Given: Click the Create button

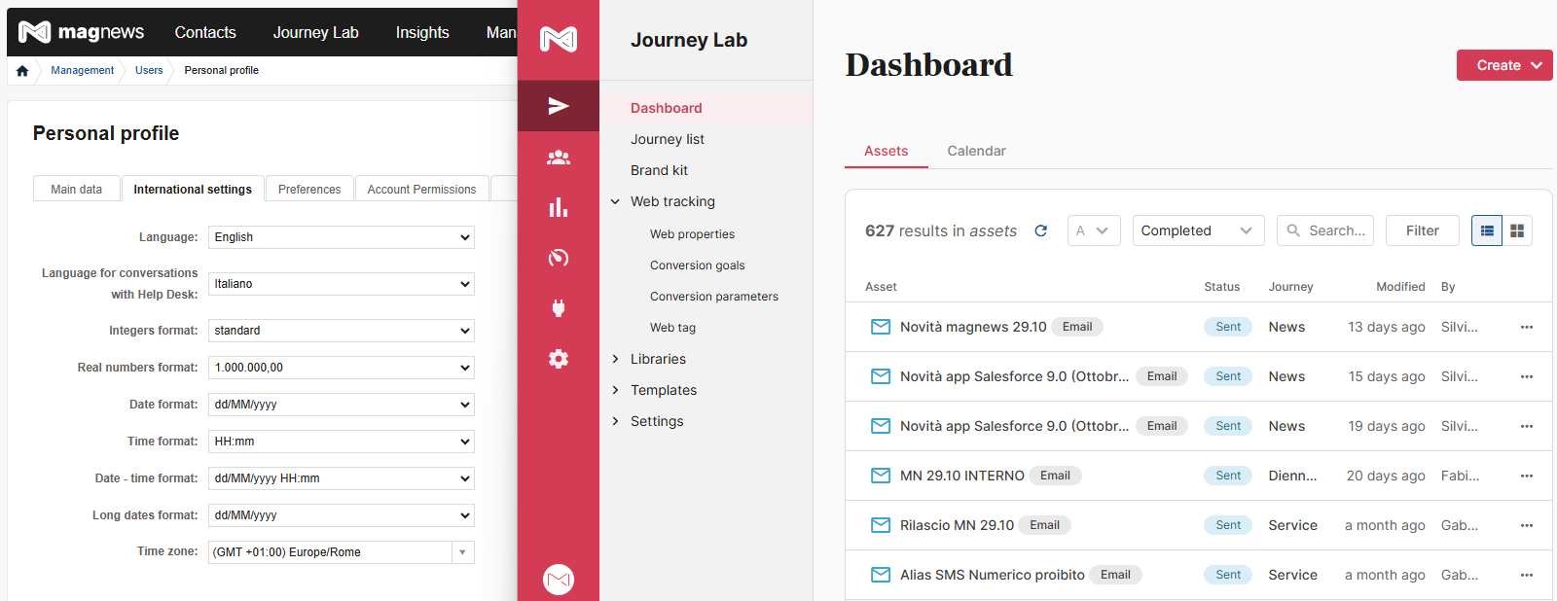Looking at the screenshot, I should coord(1504,65).
